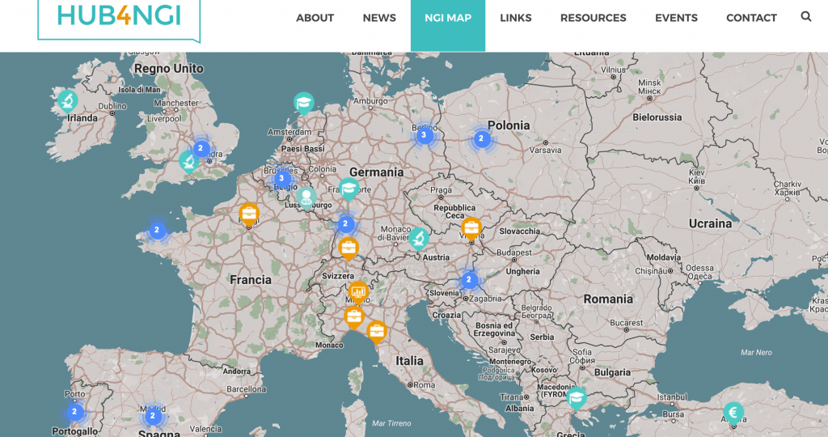The height and width of the screenshot is (437, 828).
Task: Click the Romania country label
Action: [608, 299]
